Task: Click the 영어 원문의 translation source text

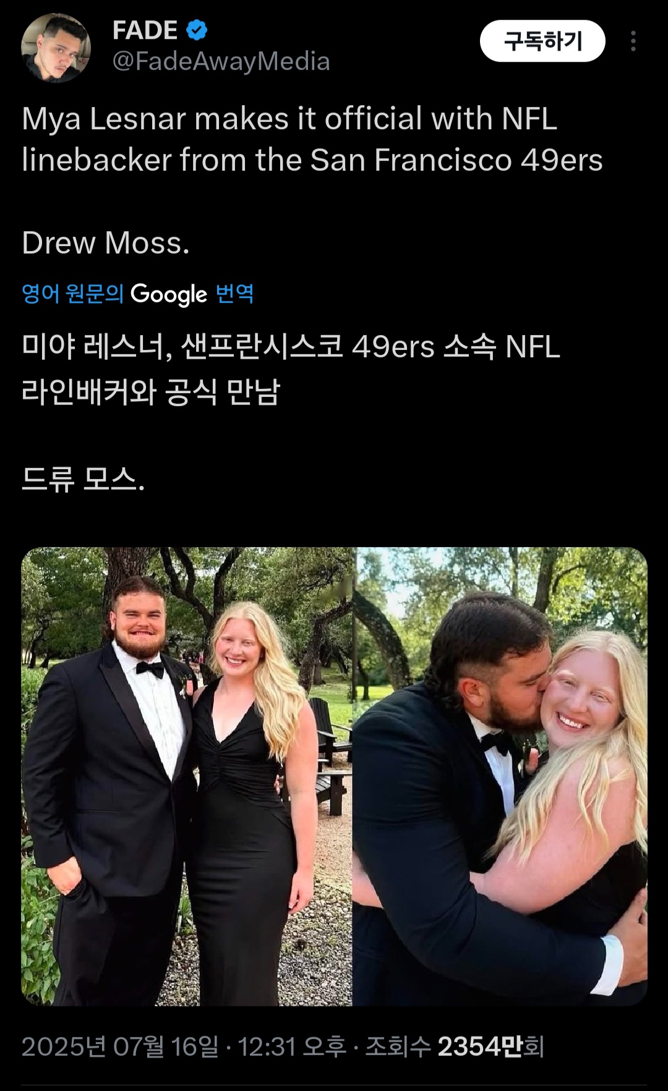Action: pos(72,293)
